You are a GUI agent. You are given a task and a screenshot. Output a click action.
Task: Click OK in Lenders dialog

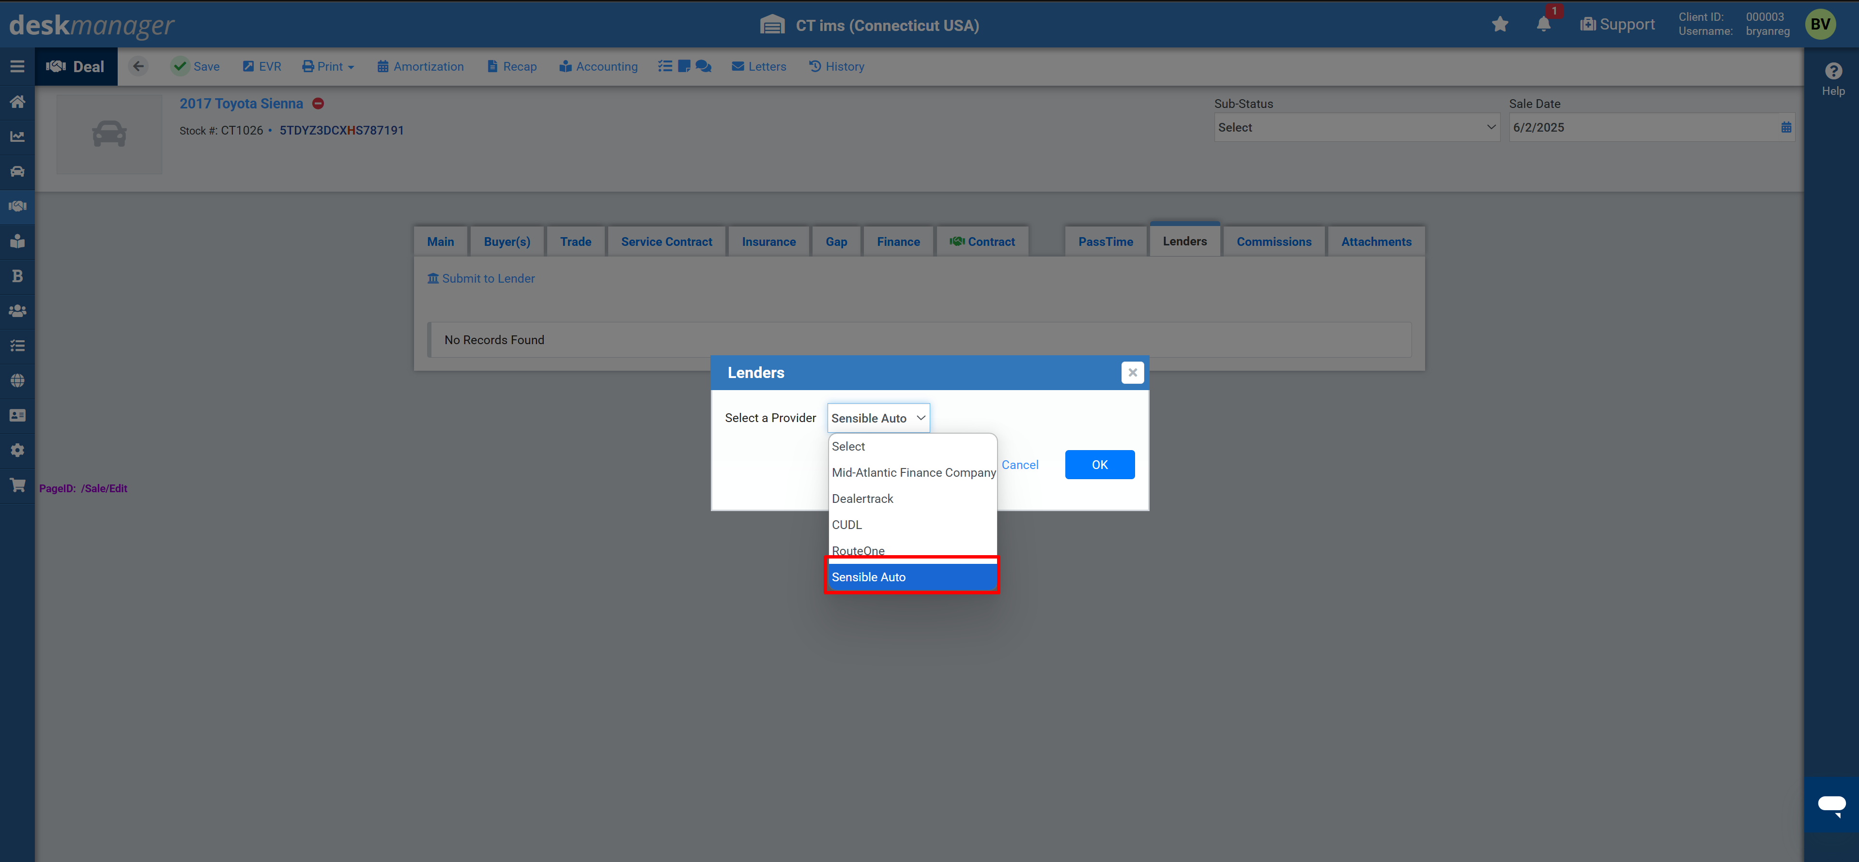coord(1099,465)
